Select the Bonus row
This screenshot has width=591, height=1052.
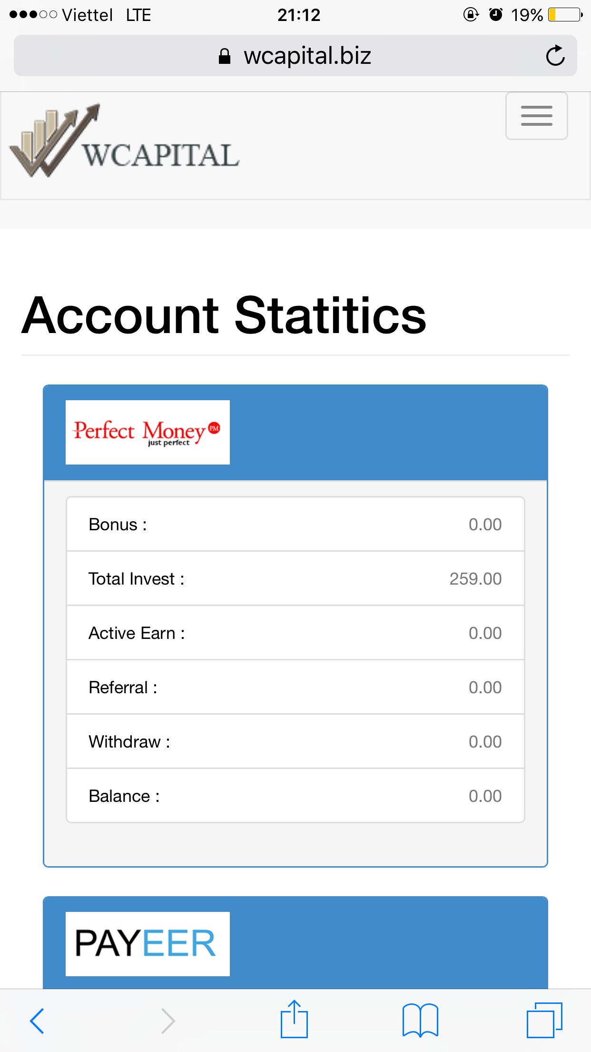295,525
